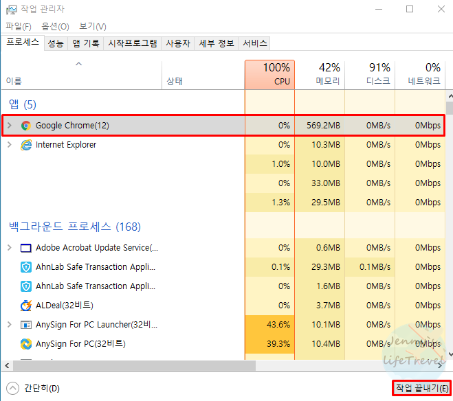This screenshot has height=401, width=453.
Task: Select the Internet Explorer row name
Action: [66, 145]
